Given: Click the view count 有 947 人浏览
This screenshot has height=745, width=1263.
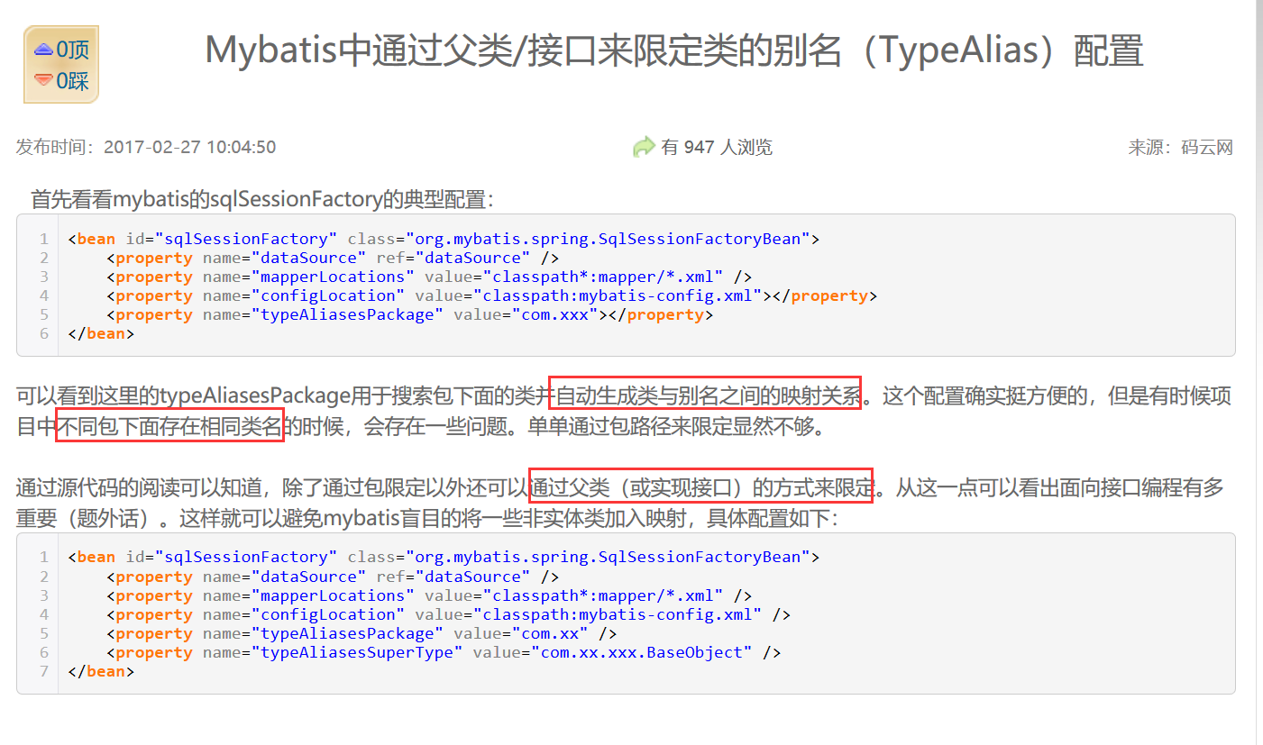Looking at the screenshot, I should click(717, 147).
